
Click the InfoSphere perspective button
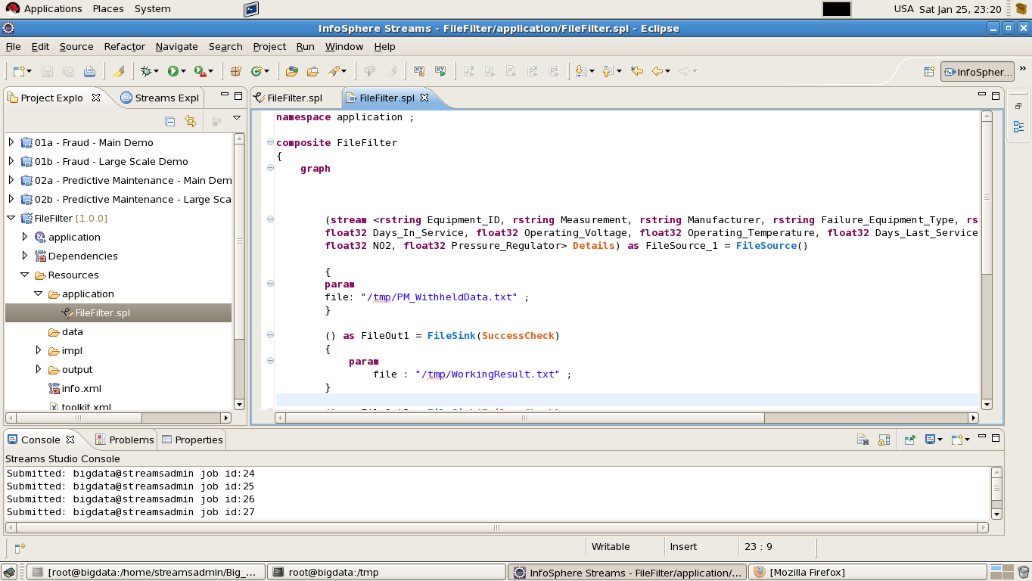coord(977,72)
